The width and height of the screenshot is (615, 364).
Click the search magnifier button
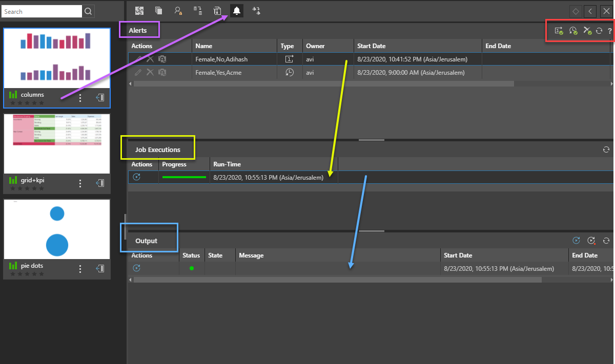[x=89, y=11]
